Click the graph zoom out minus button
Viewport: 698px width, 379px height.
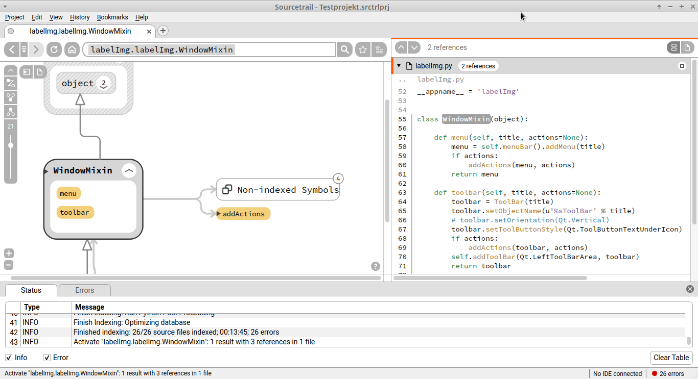(9, 265)
